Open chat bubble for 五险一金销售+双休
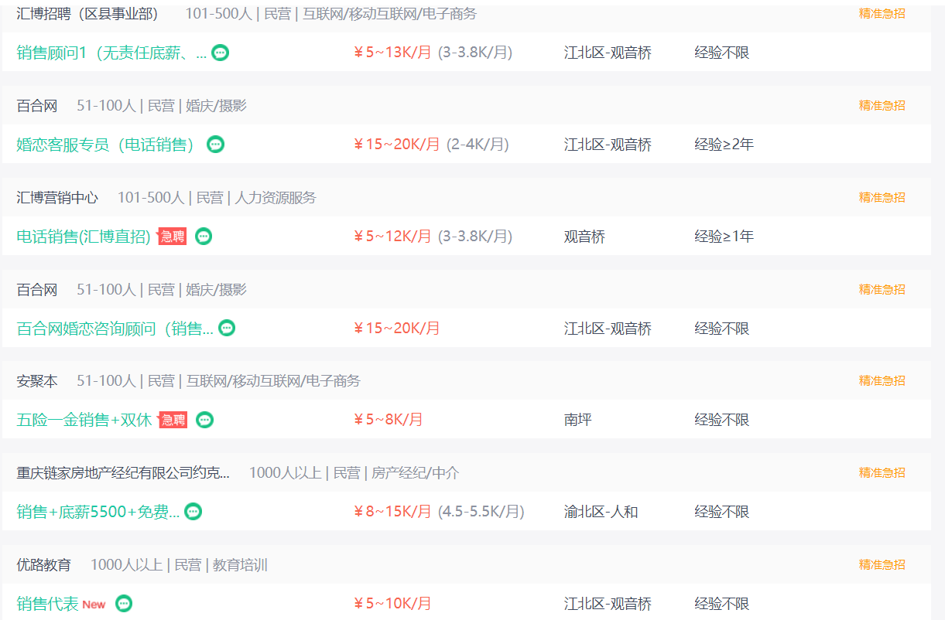The width and height of the screenshot is (945, 620). click(204, 420)
